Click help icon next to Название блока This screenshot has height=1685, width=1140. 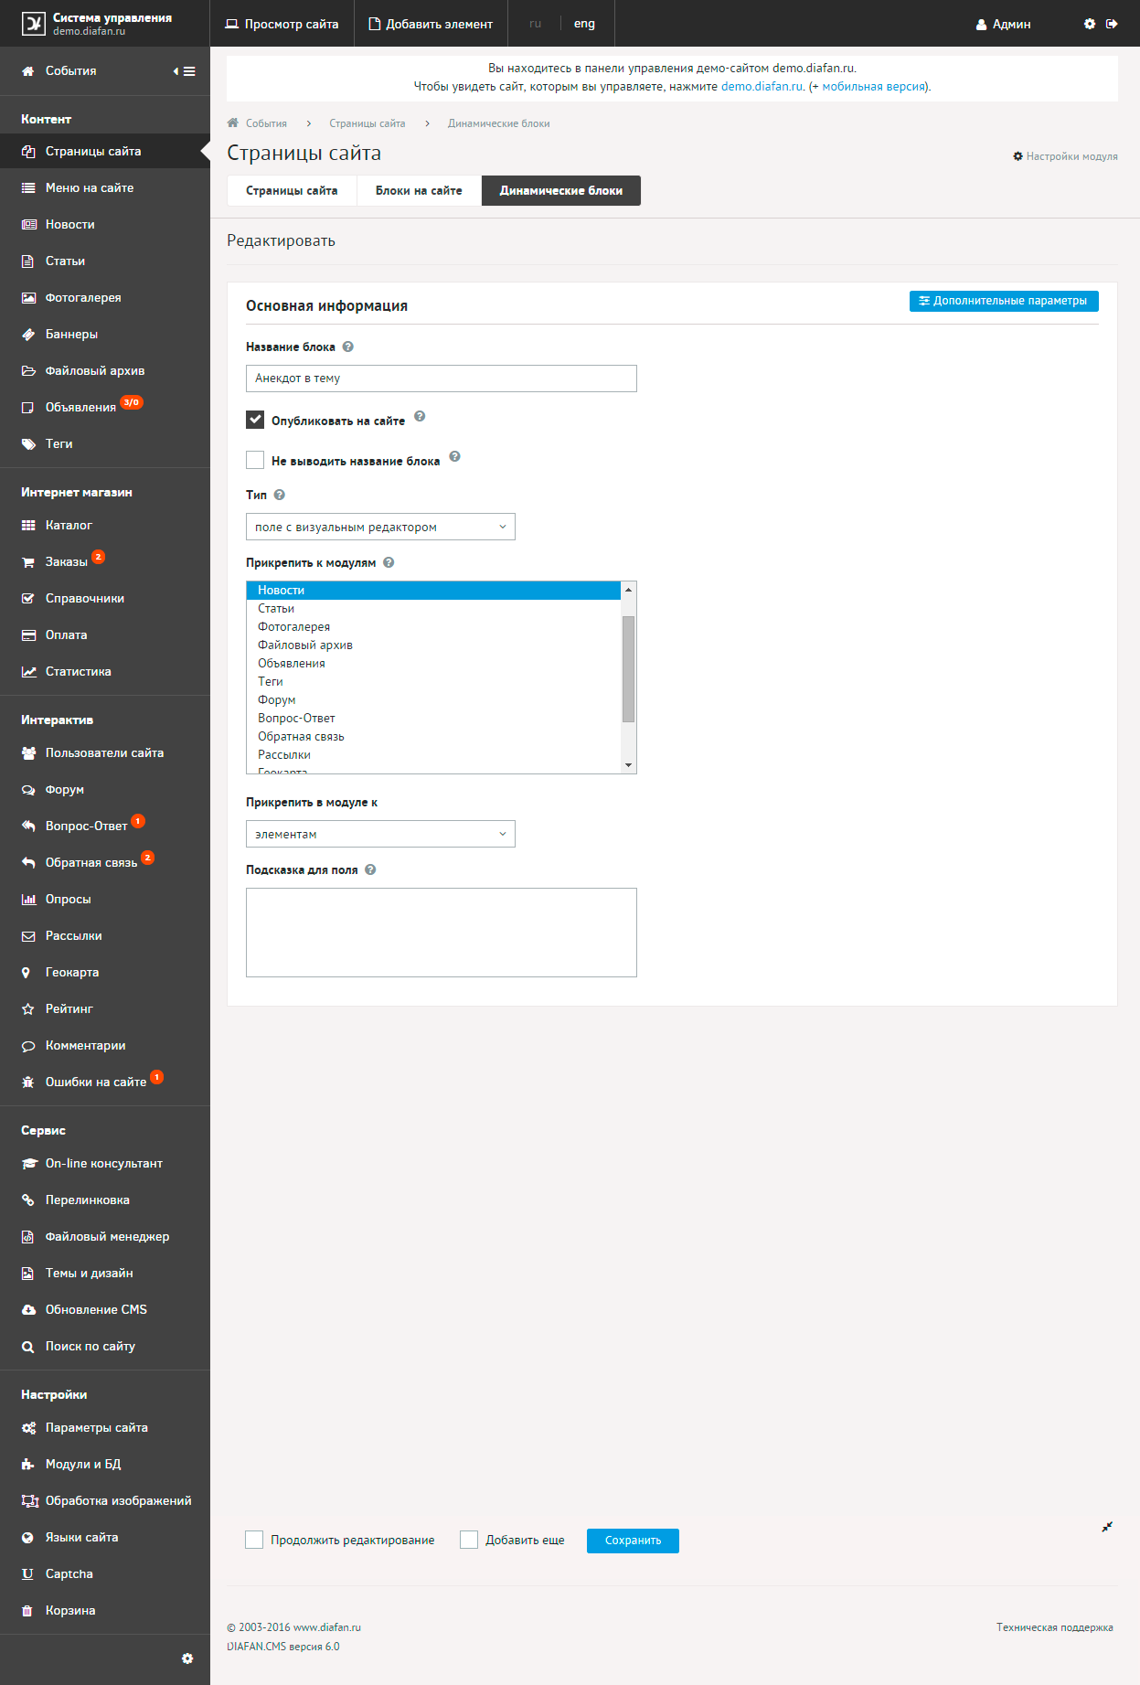(x=348, y=347)
